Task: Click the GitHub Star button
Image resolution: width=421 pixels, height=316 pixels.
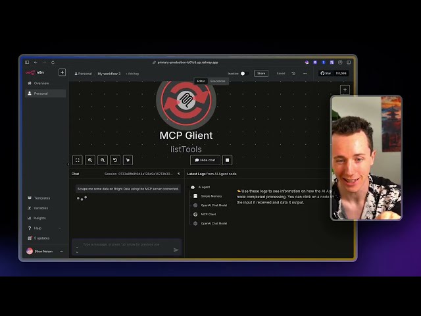Action: pyautogui.click(x=326, y=73)
